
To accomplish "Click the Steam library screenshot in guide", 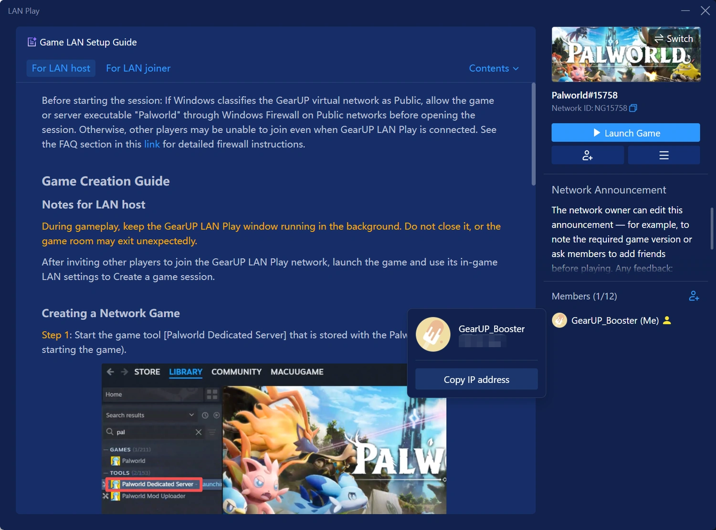I will (x=274, y=439).
